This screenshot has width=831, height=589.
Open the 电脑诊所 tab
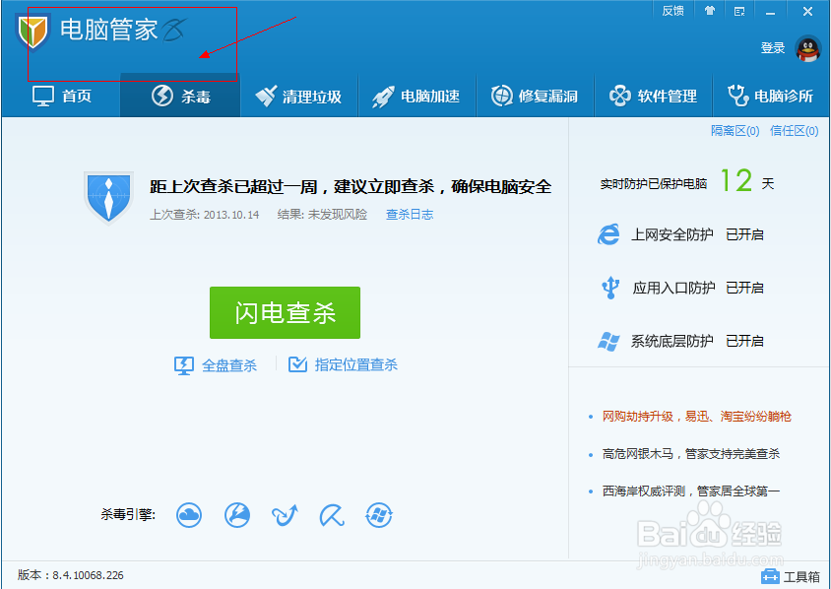pos(771,96)
